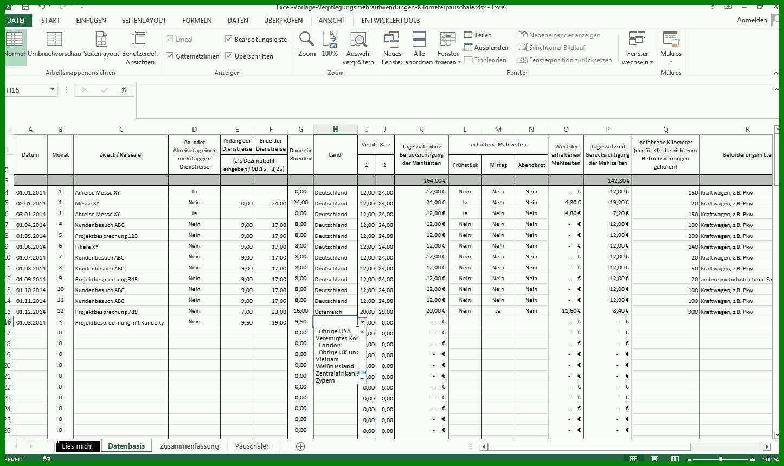The image size is (784, 466).
Task: Switch to the START ribbon tab
Action: click(51, 20)
